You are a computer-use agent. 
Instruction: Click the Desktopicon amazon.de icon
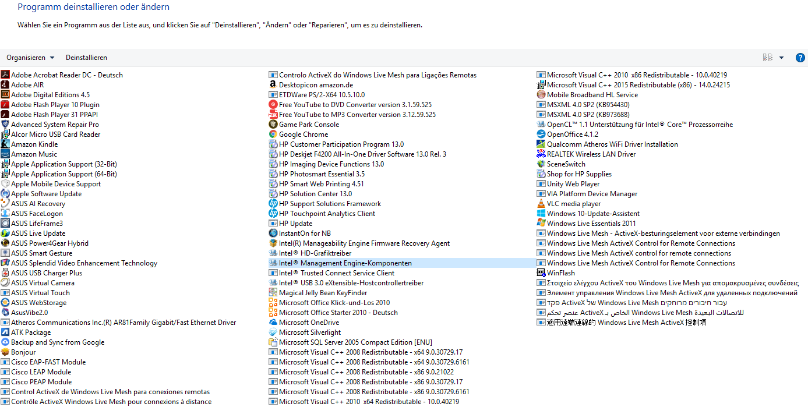(273, 84)
